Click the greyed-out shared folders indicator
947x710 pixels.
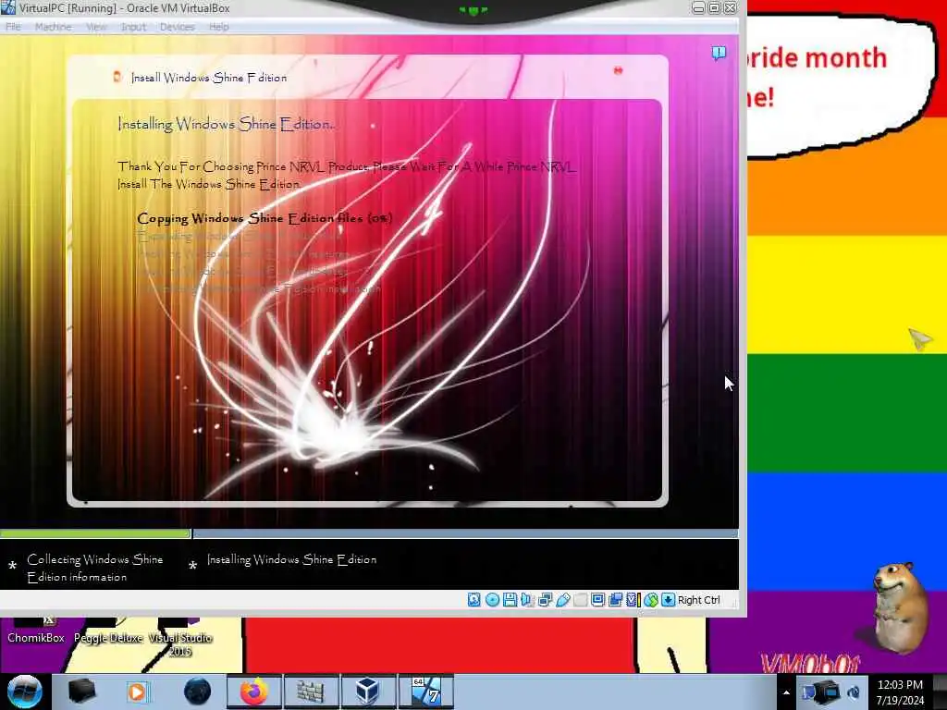coord(581,599)
